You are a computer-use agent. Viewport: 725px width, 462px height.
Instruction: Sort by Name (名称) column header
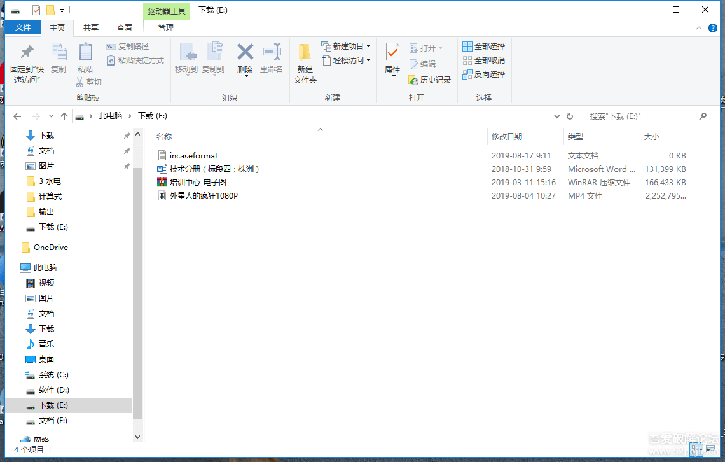(164, 136)
